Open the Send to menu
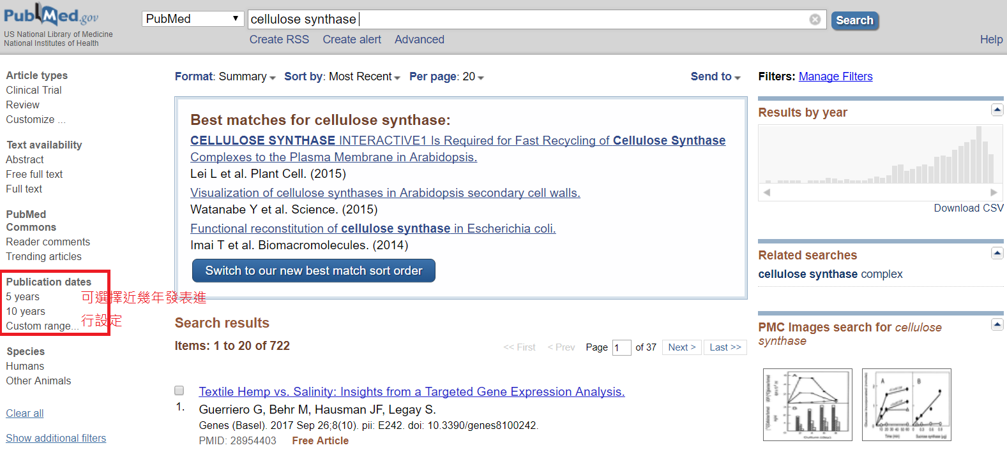The height and width of the screenshot is (450, 1007). [715, 77]
